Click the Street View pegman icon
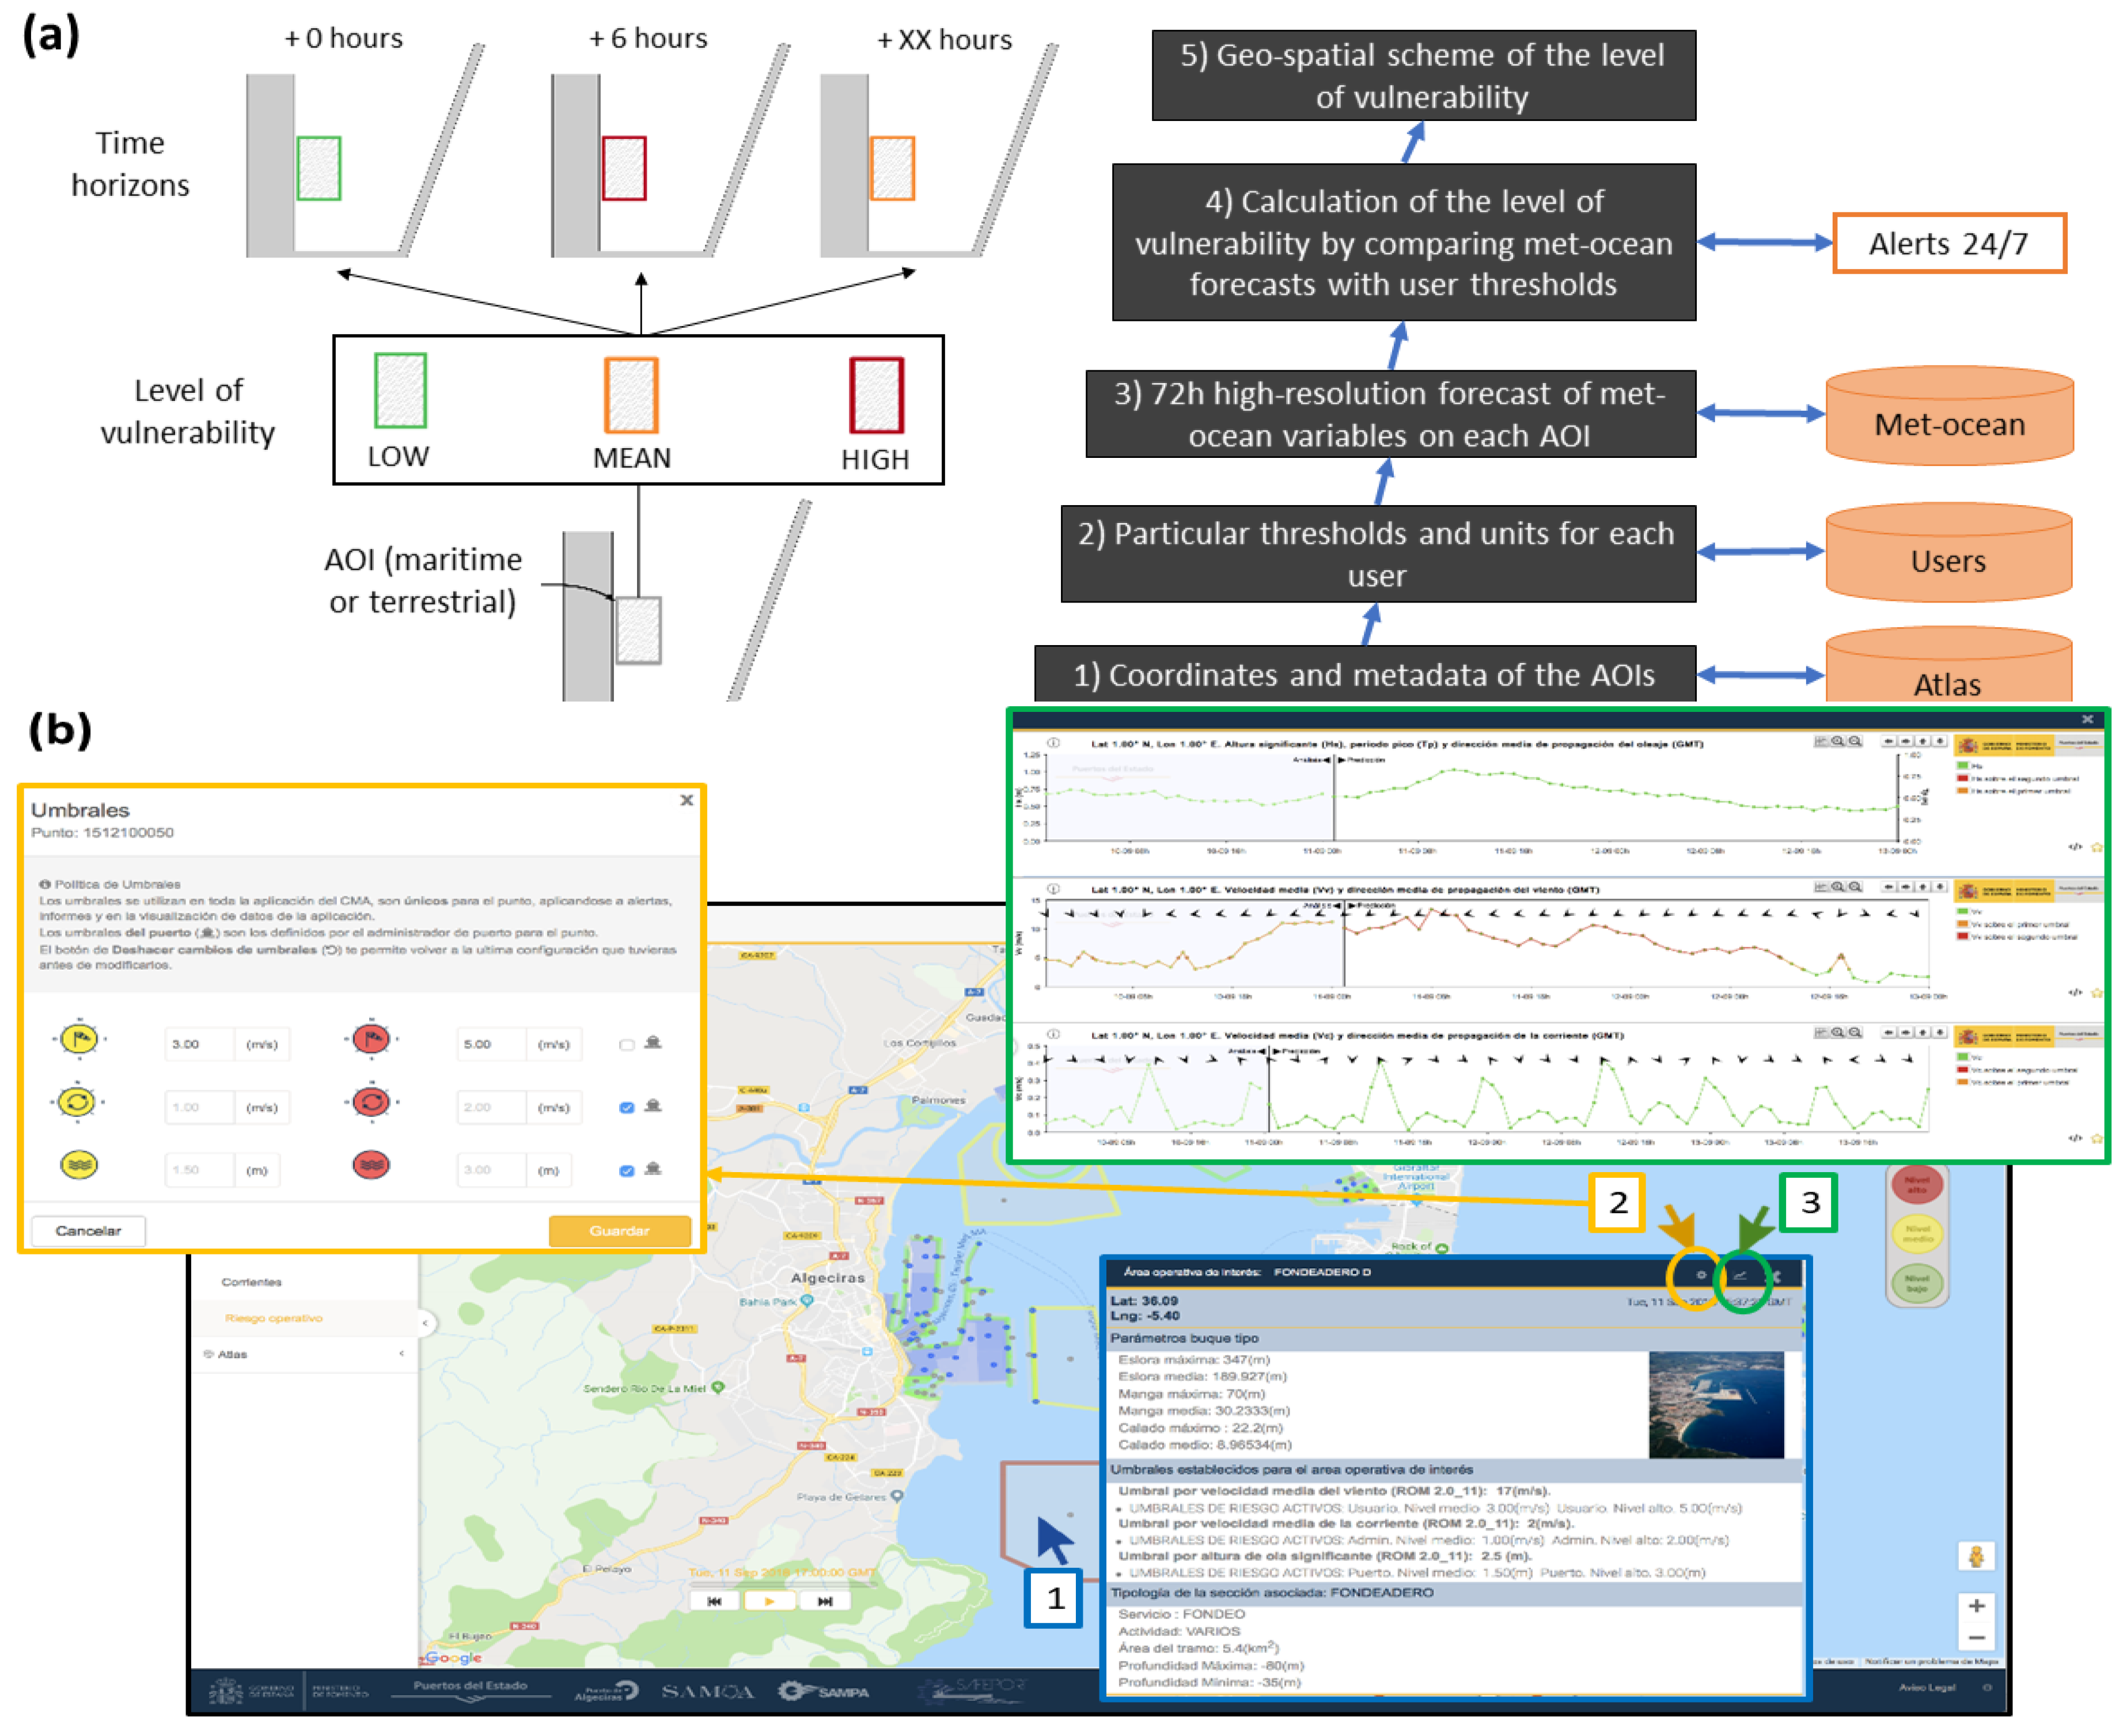Image resolution: width=2127 pixels, height=1736 pixels. click(1976, 1556)
